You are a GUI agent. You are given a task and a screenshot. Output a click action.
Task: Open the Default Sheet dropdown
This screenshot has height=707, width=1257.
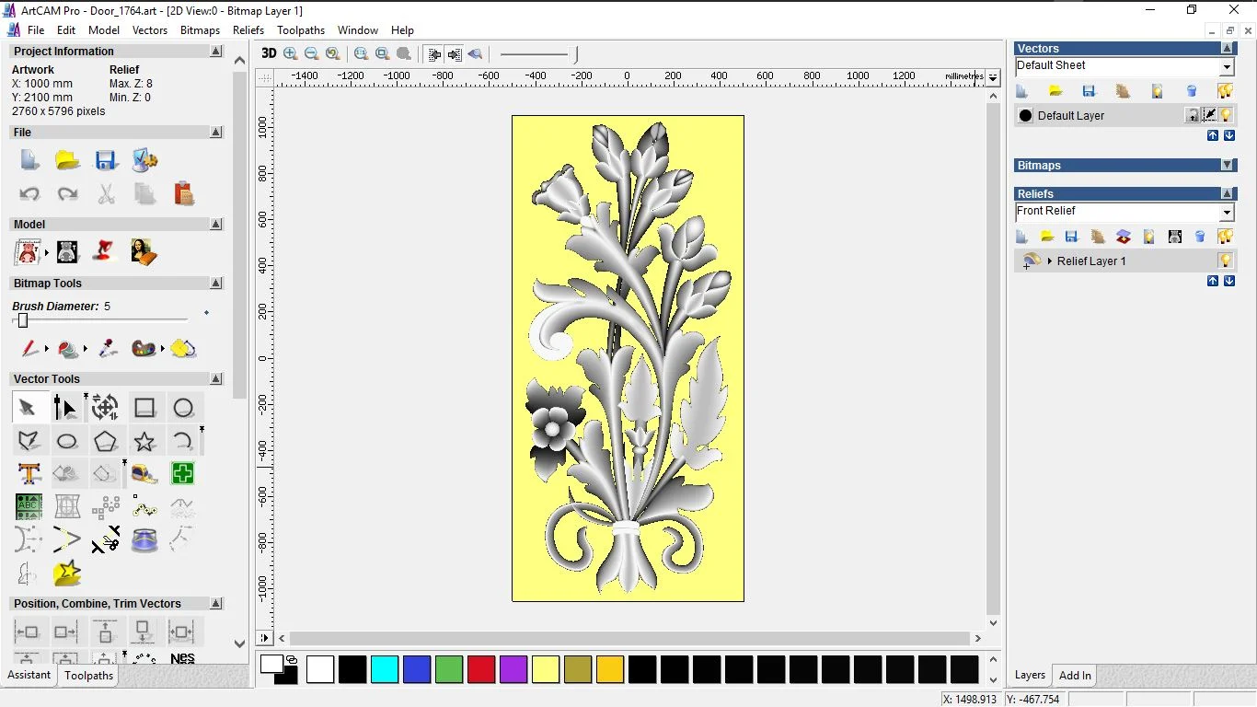1227,67
